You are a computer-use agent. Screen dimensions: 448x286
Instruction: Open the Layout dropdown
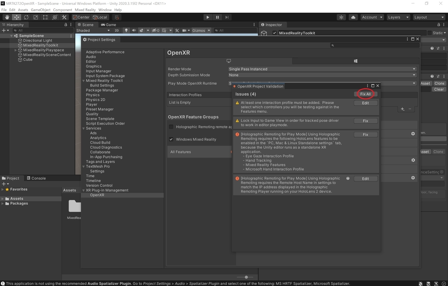pyautogui.click(x=428, y=17)
